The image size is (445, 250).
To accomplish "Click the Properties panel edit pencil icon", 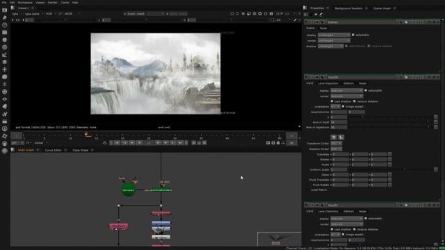I will [x=321, y=14].
